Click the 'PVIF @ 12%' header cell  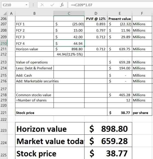[x=96, y=19]
